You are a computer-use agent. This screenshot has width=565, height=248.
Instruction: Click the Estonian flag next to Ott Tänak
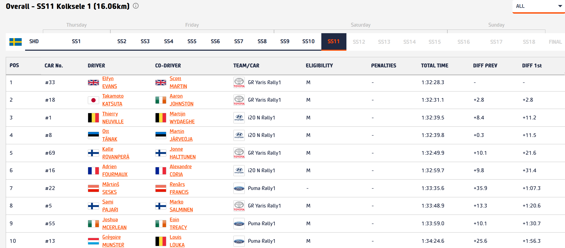[93, 135]
